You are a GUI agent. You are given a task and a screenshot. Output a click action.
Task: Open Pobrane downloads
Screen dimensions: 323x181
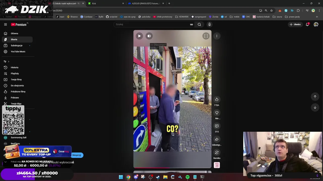17,98
